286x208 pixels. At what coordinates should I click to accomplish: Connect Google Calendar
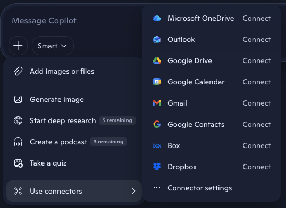tap(257, 82)
